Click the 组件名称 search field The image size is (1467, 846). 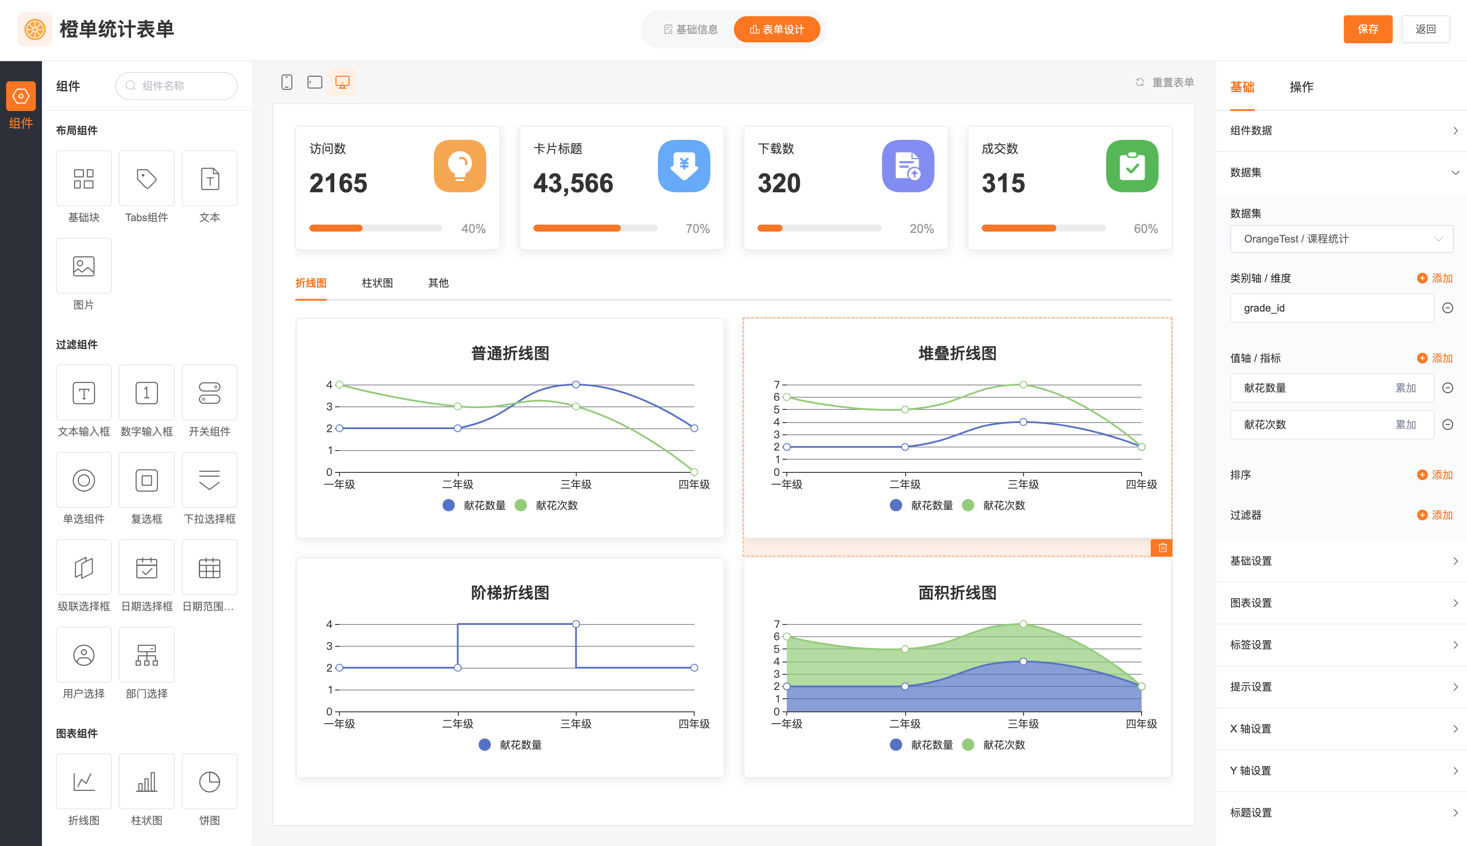pyautogui.click(x=176, y=86)
